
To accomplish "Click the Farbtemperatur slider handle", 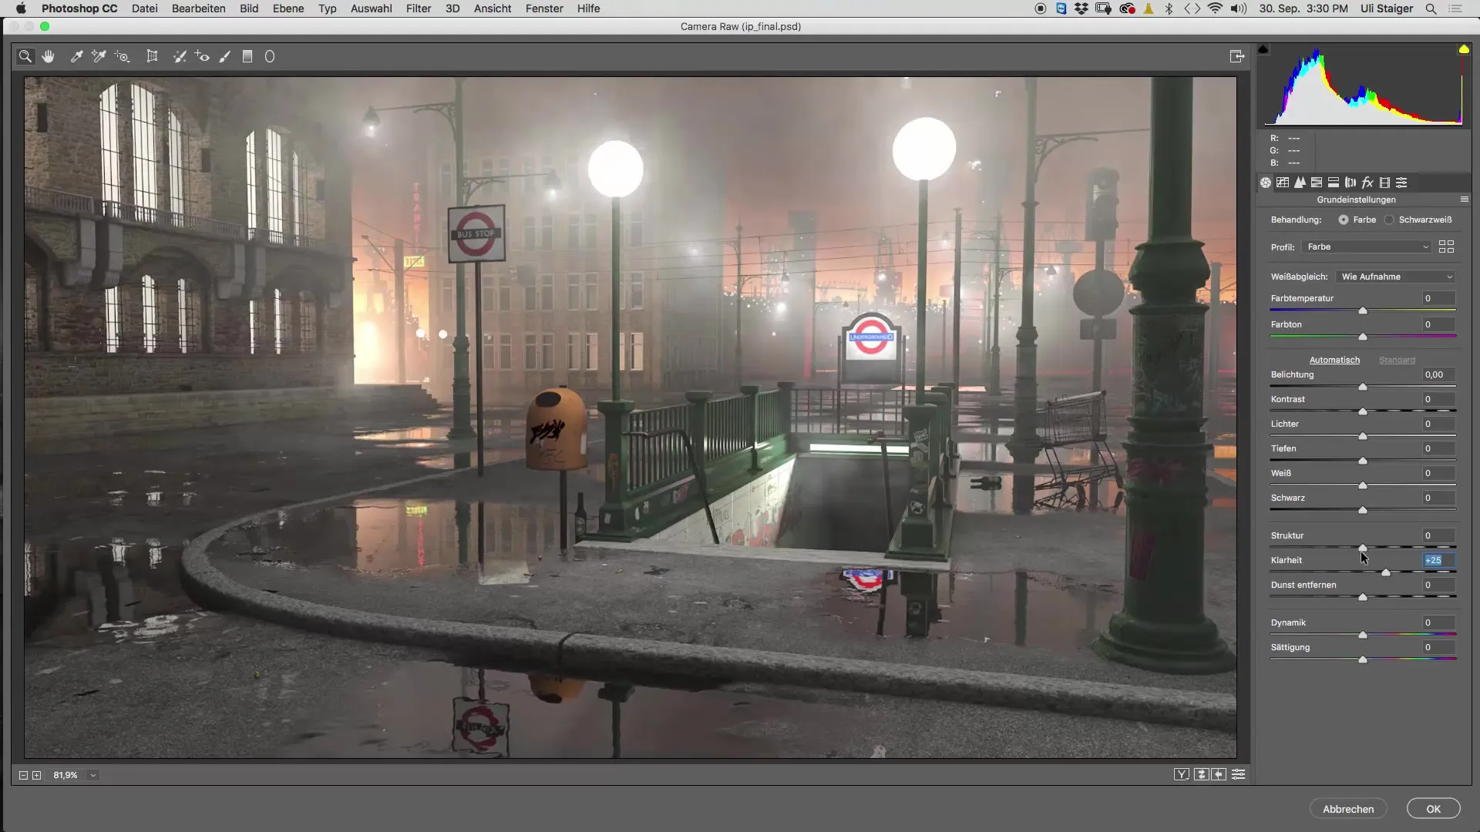I will click(1363, 310).
